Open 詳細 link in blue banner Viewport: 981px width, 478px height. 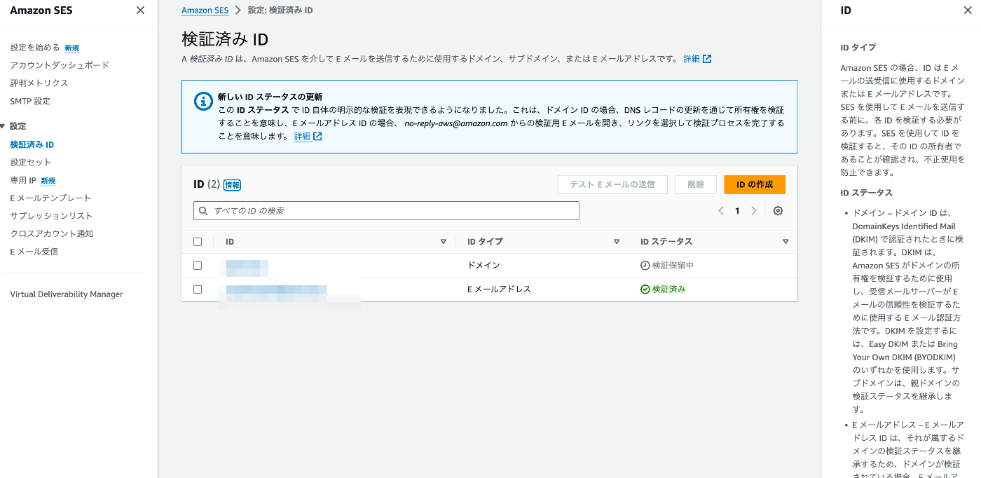pyautogui.click(x=302, y=137)
